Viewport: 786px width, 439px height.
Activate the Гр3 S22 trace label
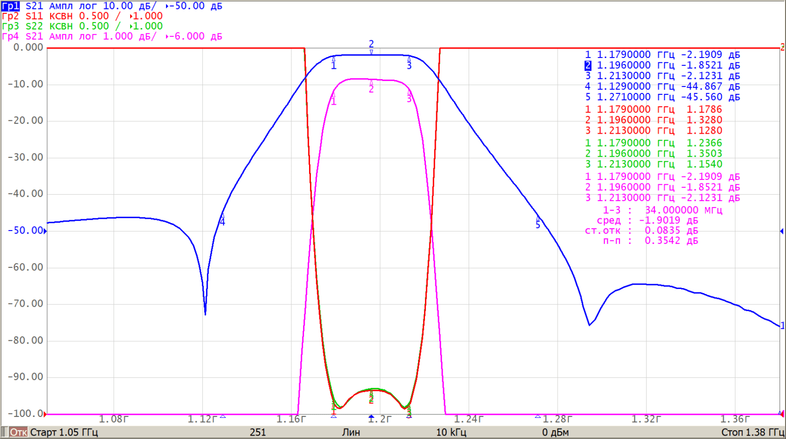tap(10, 26)
